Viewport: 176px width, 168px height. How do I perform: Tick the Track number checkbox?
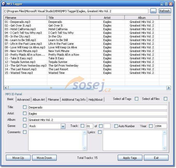click(x=82, y=126)
